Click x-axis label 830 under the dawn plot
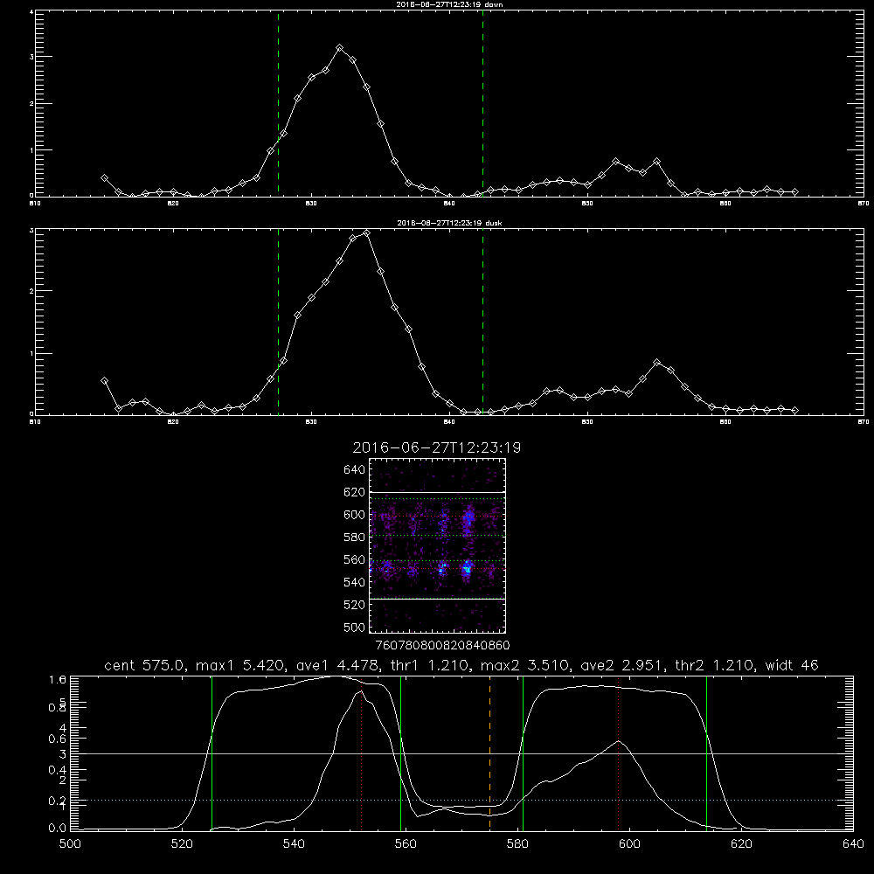The height and width of the screenshot is (874, 874). (x=312, y=204)
